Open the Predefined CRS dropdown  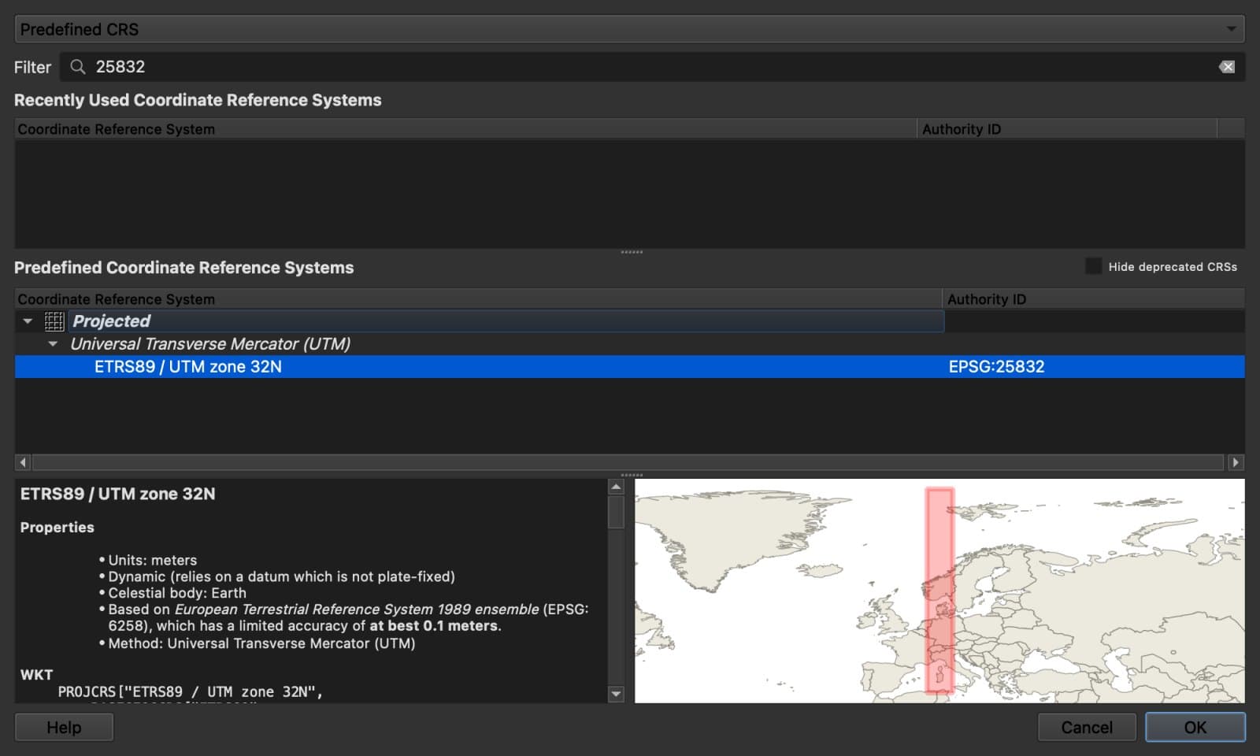tap(629, 29)
